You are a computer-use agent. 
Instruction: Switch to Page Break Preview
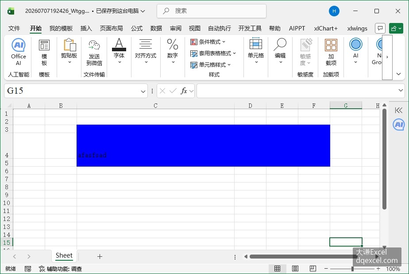point(313,269)
